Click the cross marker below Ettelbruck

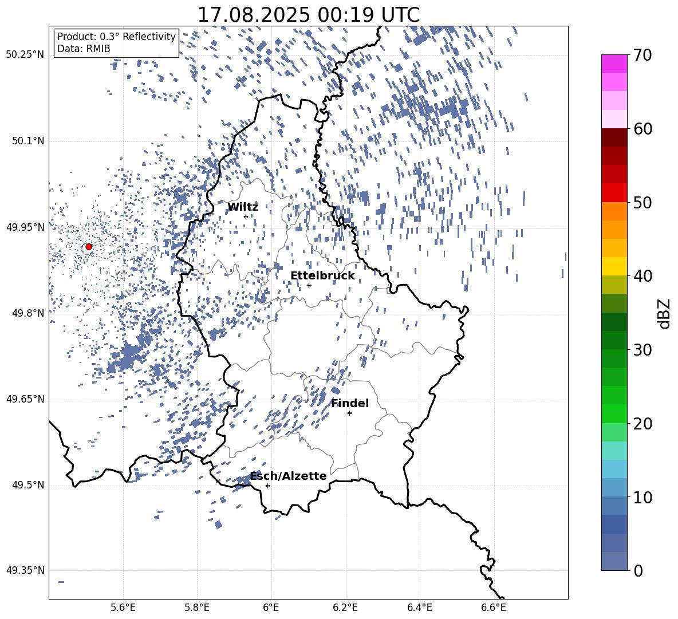click(309, 285)
